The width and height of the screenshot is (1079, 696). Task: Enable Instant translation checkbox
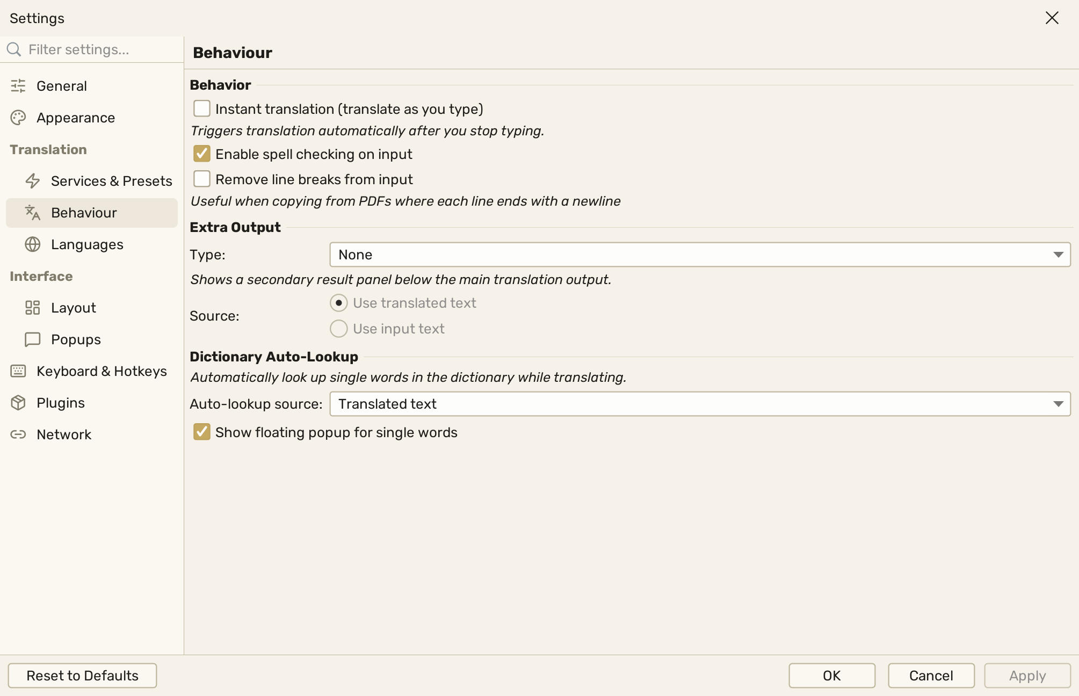(x=202, y=108)
